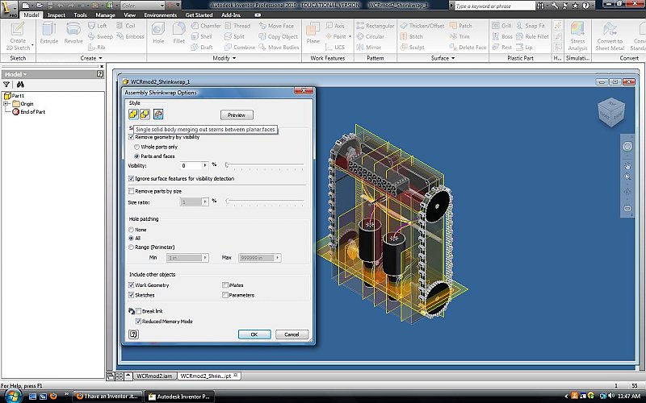The image size is (646, 403).
Task: Click the Revolve tool in the ribbon
Action: coord(73,33)
